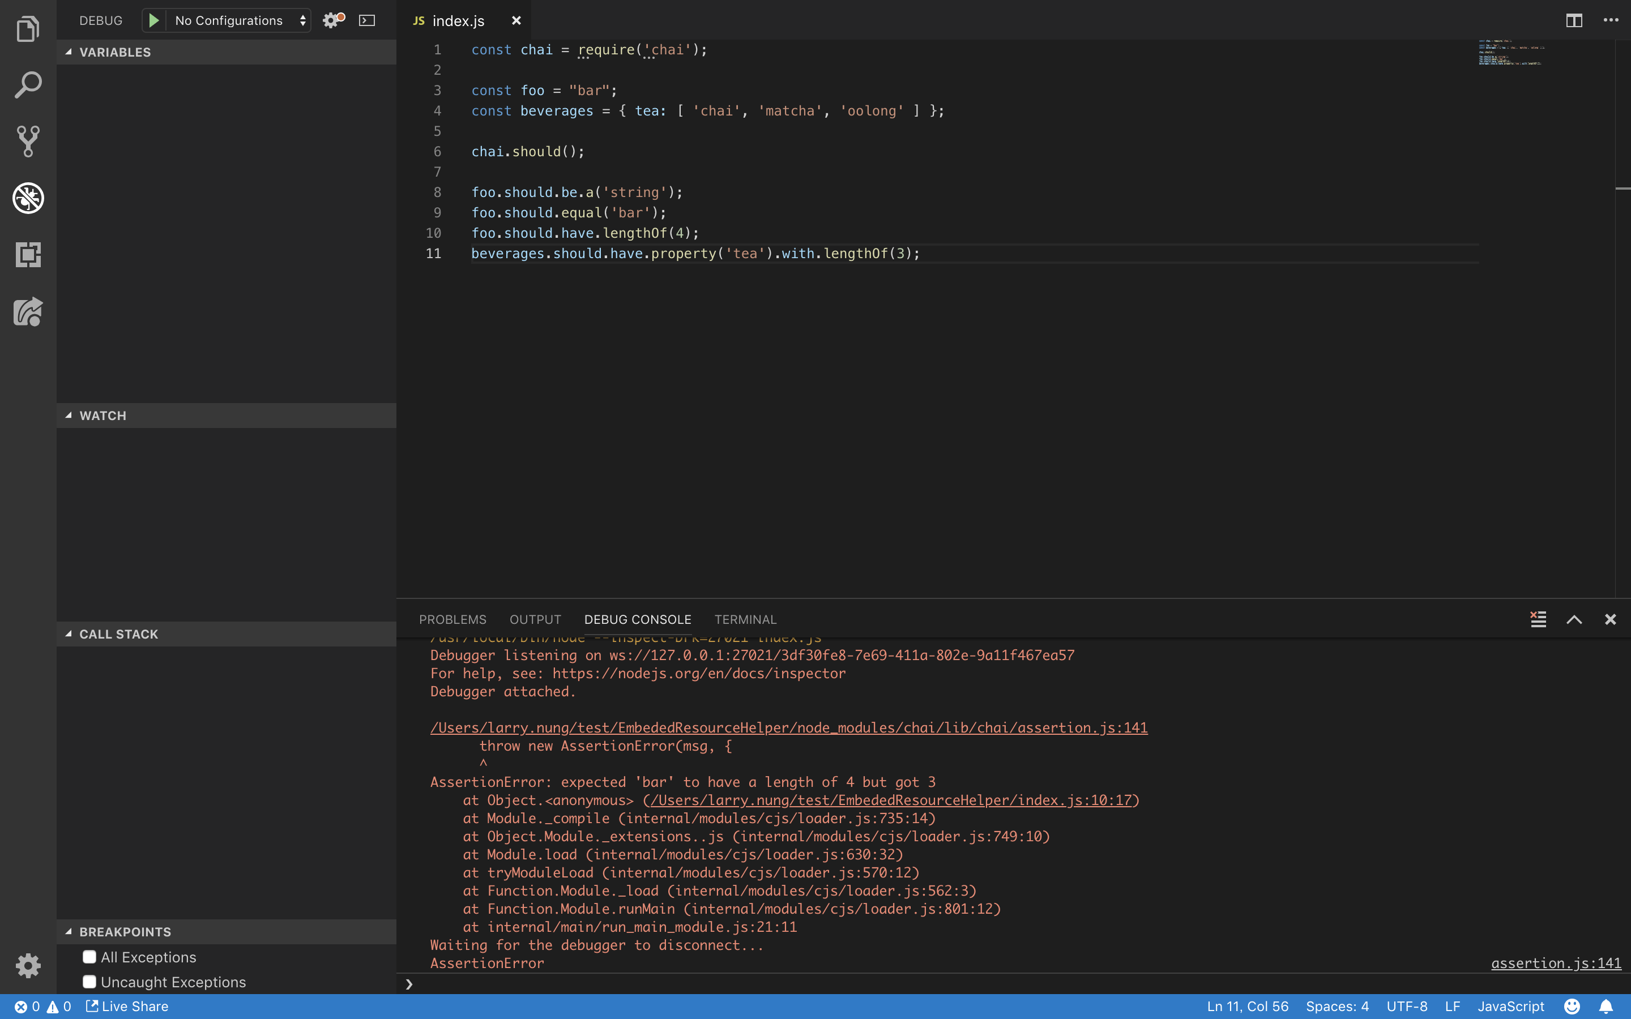Change file encoding UTF-8

click(1407, 1006)
